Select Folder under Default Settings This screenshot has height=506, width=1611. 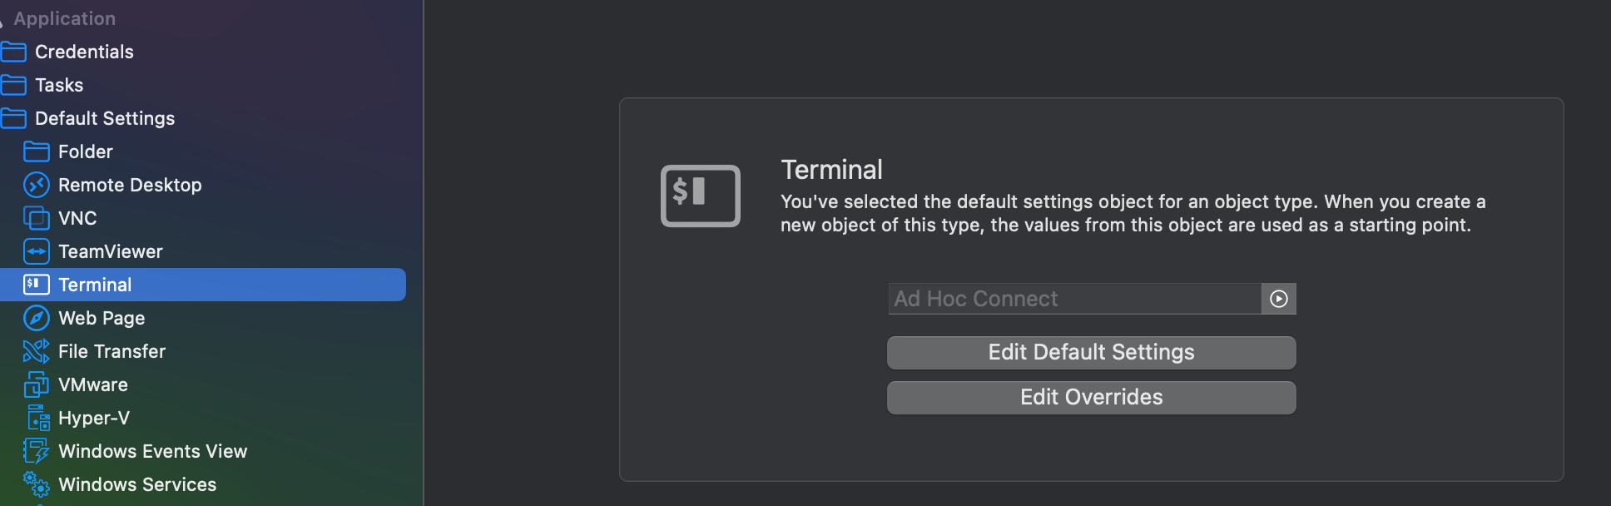tap(85, 151)
